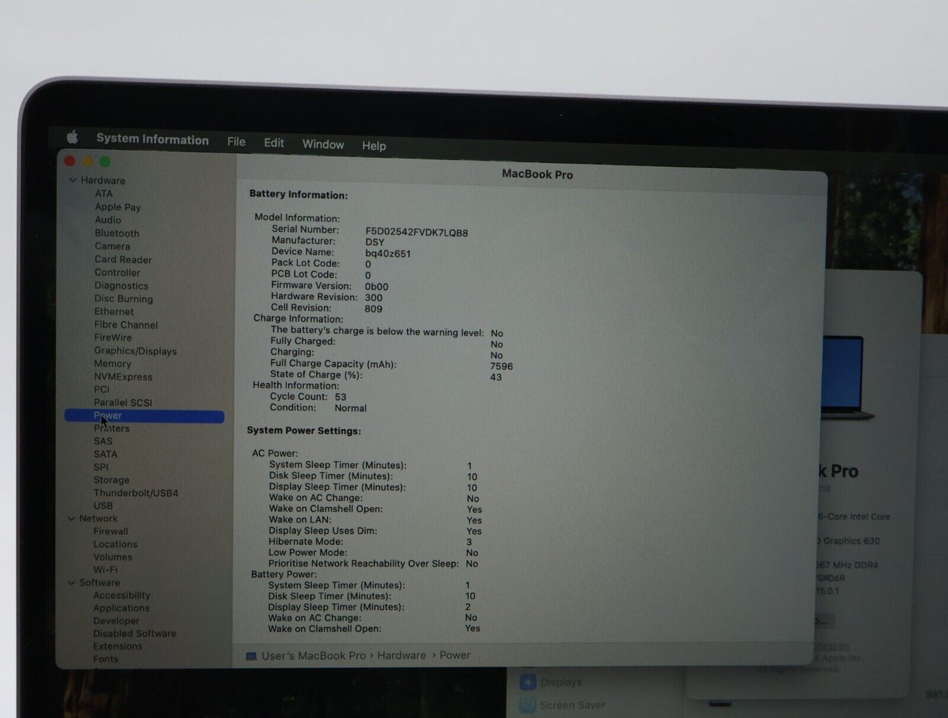Click the MacBook image in About window
This screenshot has height=718, width=948.
[848, 377]
